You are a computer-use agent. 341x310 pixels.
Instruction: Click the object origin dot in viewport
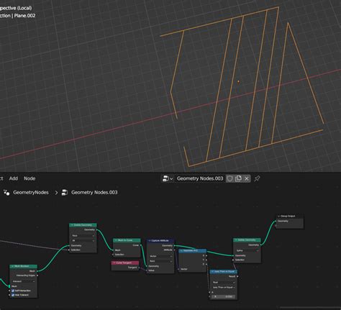pyautogui.click(x=238, y=81)
